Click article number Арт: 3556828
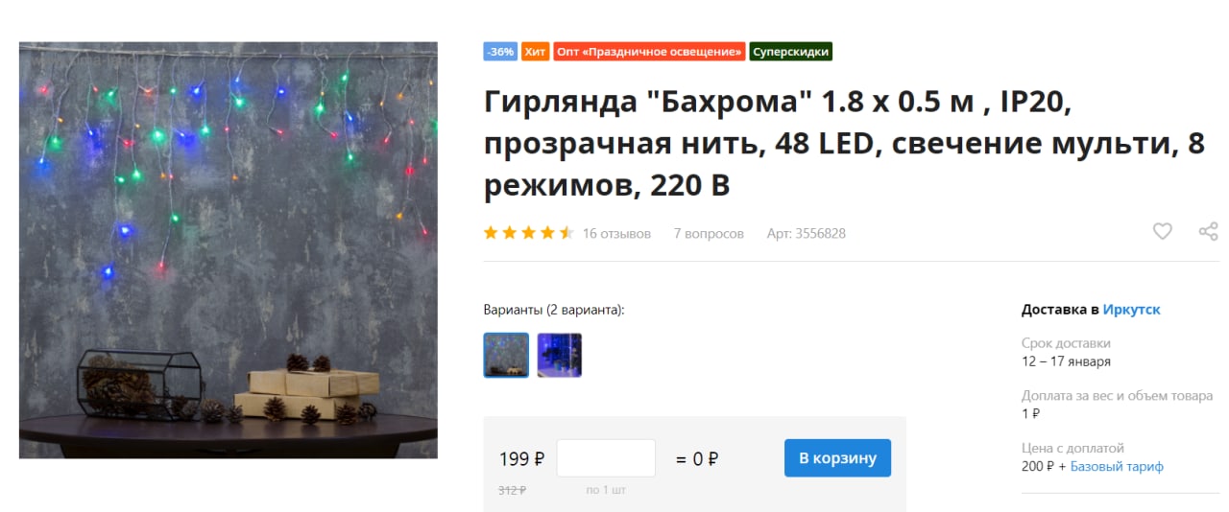 (807, 233)
